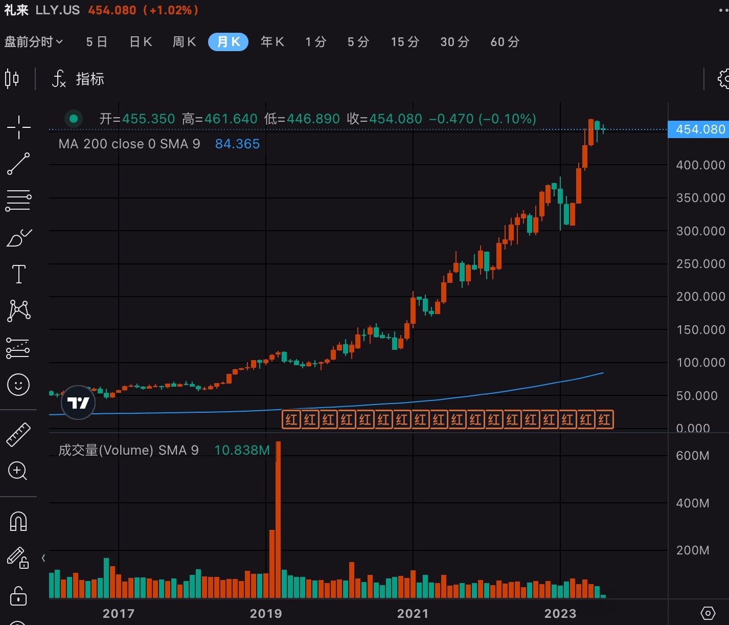729x625 pixels.
Task: Select the text annotation tool
Action: click(18, 274)
